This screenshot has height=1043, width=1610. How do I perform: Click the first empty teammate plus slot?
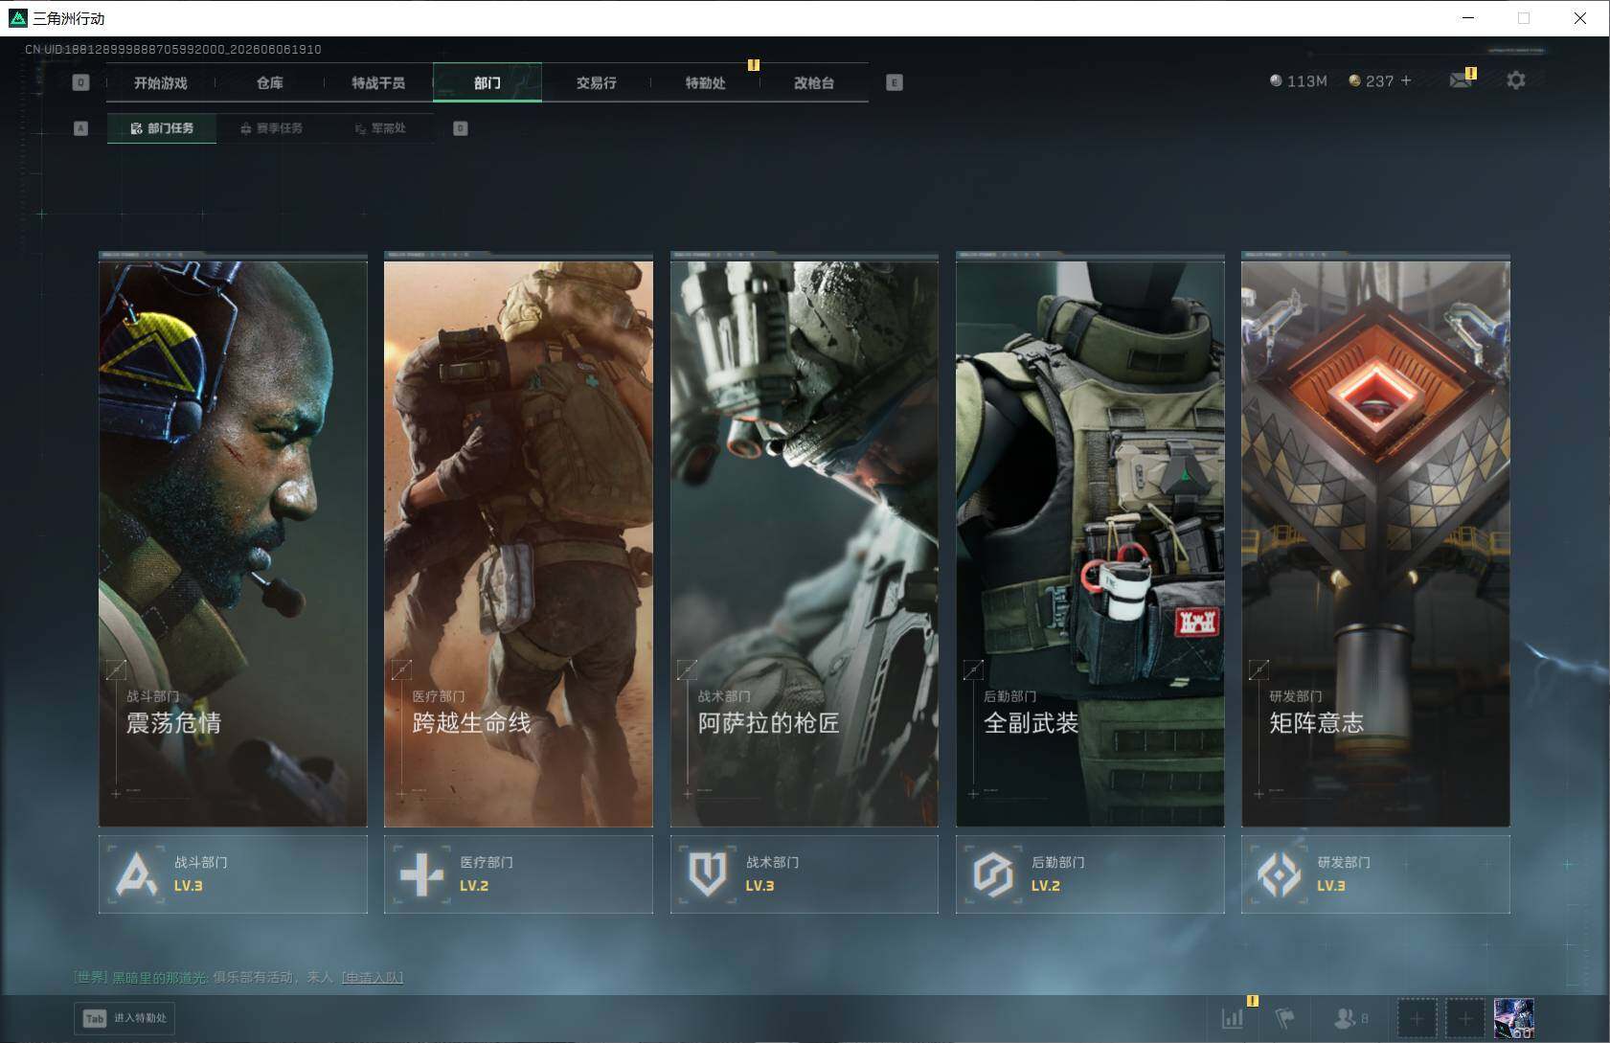[x=1417, y=1018]
